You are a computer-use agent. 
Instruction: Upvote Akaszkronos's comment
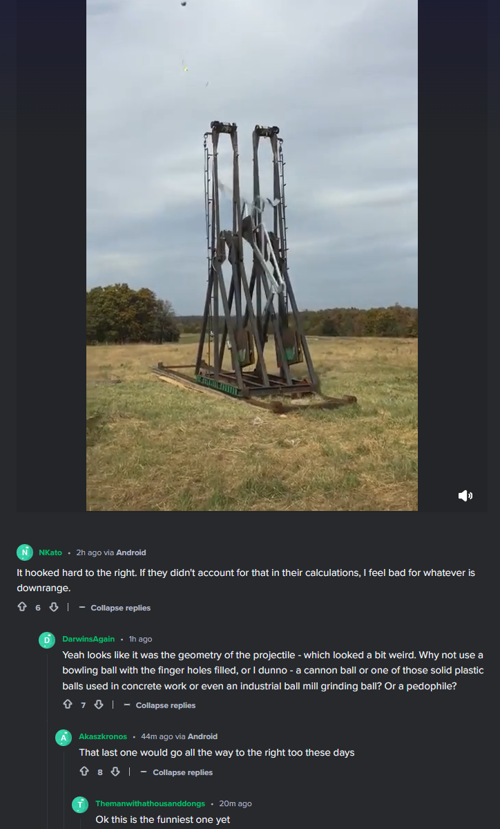coord(84,772)
